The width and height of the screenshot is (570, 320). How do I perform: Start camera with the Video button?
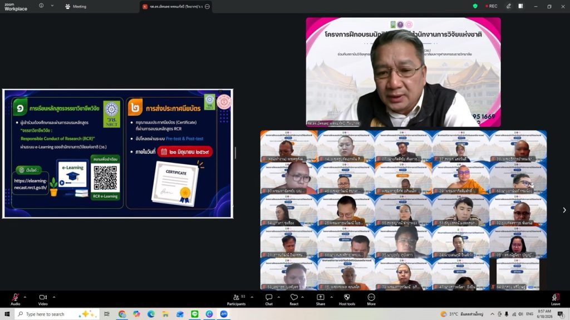coord(43,299)
